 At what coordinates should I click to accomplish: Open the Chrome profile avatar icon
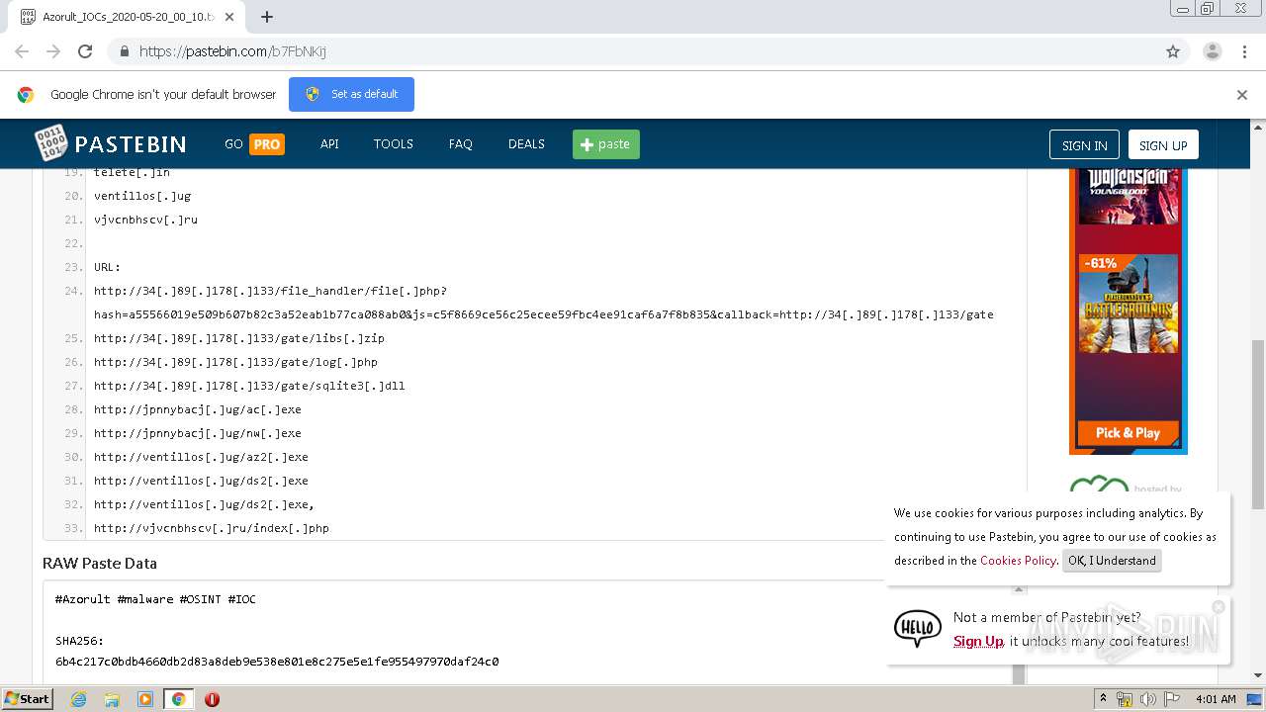[x=1212, y=51]
